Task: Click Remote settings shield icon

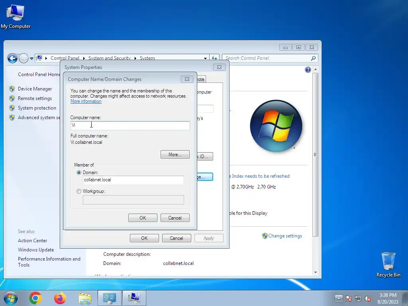Action: [x=12, y=98]
